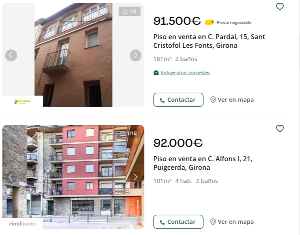Viewport: 300px width, 235px height.
Task: Click the red apartment building photo
Action: click(73, 177)
